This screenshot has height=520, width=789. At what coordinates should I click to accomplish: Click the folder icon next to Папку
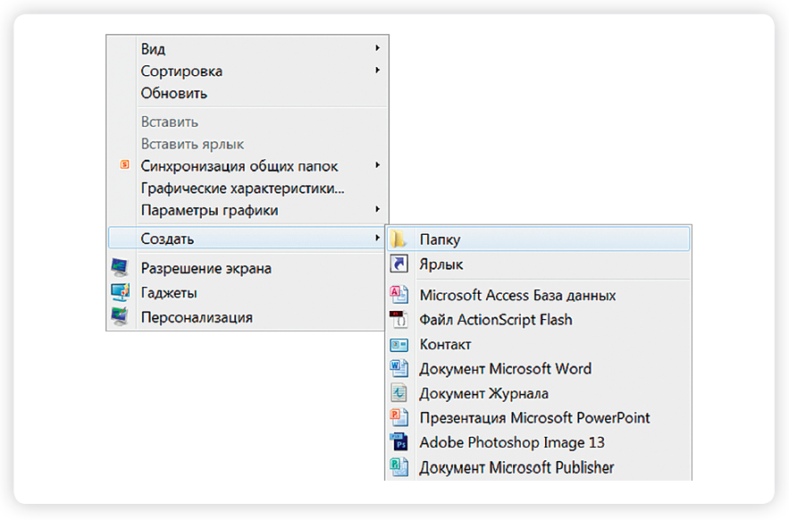pos(399,239)
